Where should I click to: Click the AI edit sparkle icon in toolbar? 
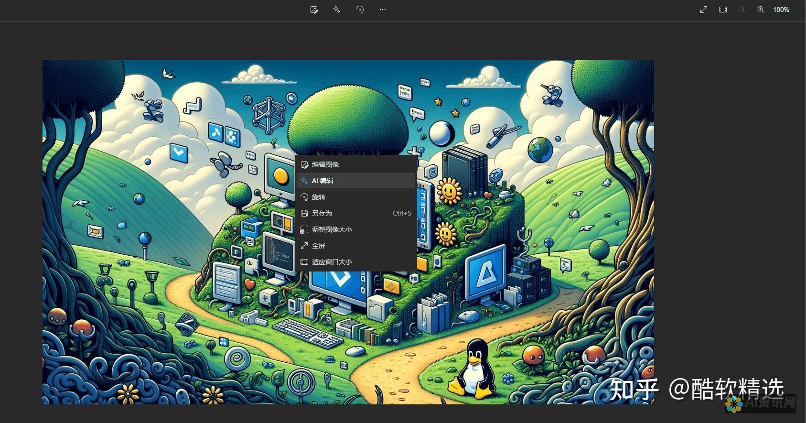(337, 10)
